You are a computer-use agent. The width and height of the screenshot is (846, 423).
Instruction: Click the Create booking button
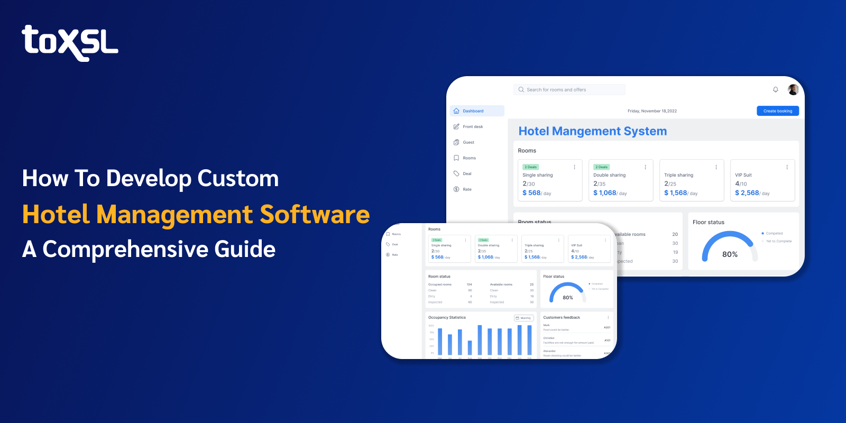pos(777,111)
